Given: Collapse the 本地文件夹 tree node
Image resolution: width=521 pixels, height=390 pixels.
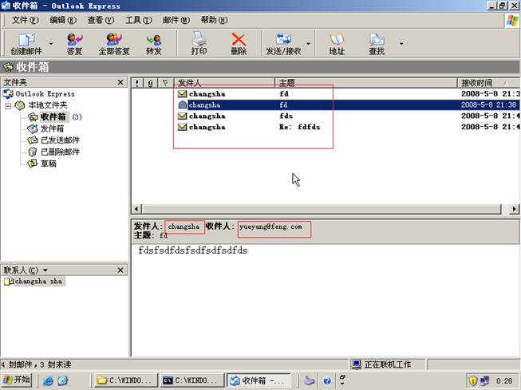Looking at the screenshot, I should click(9, 105).
